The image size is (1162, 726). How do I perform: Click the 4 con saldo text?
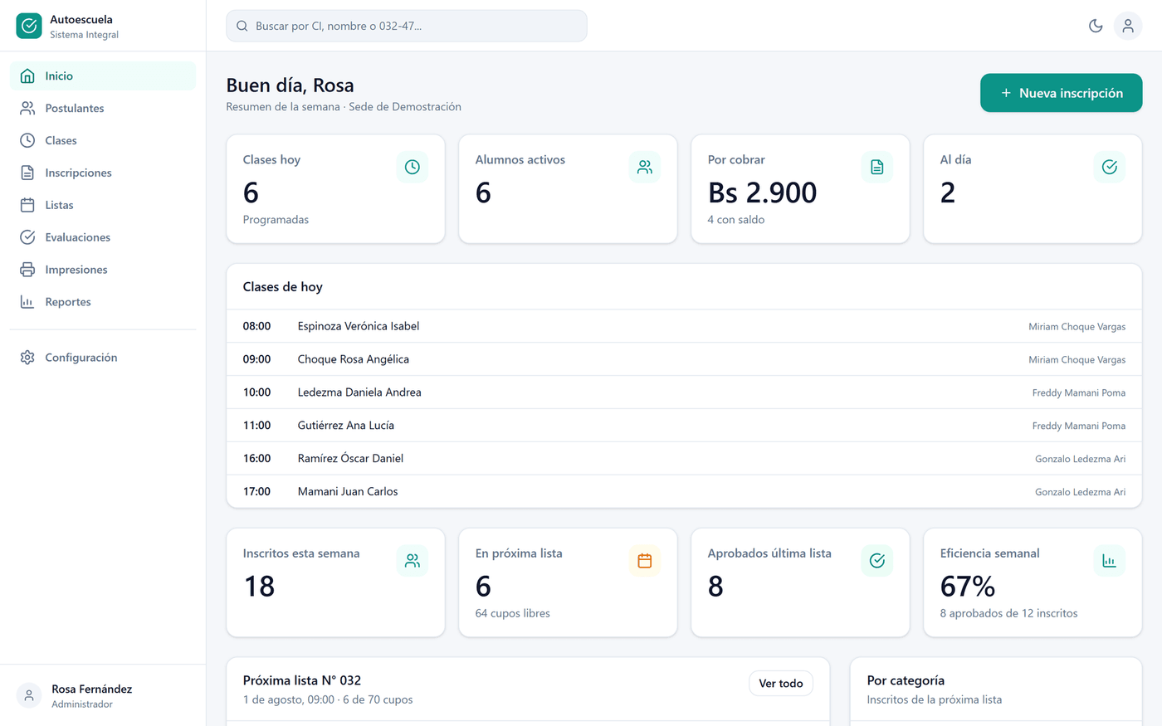[736, 220]
